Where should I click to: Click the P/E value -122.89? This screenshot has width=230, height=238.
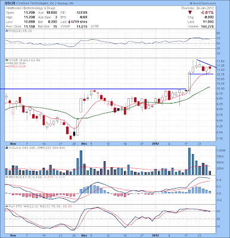click(81, 12)
